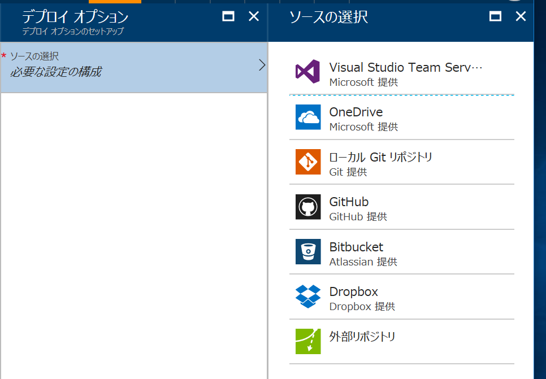Expand the ソースの選択 chevron arrow
The image size is (546, 379).
[262, 65]
